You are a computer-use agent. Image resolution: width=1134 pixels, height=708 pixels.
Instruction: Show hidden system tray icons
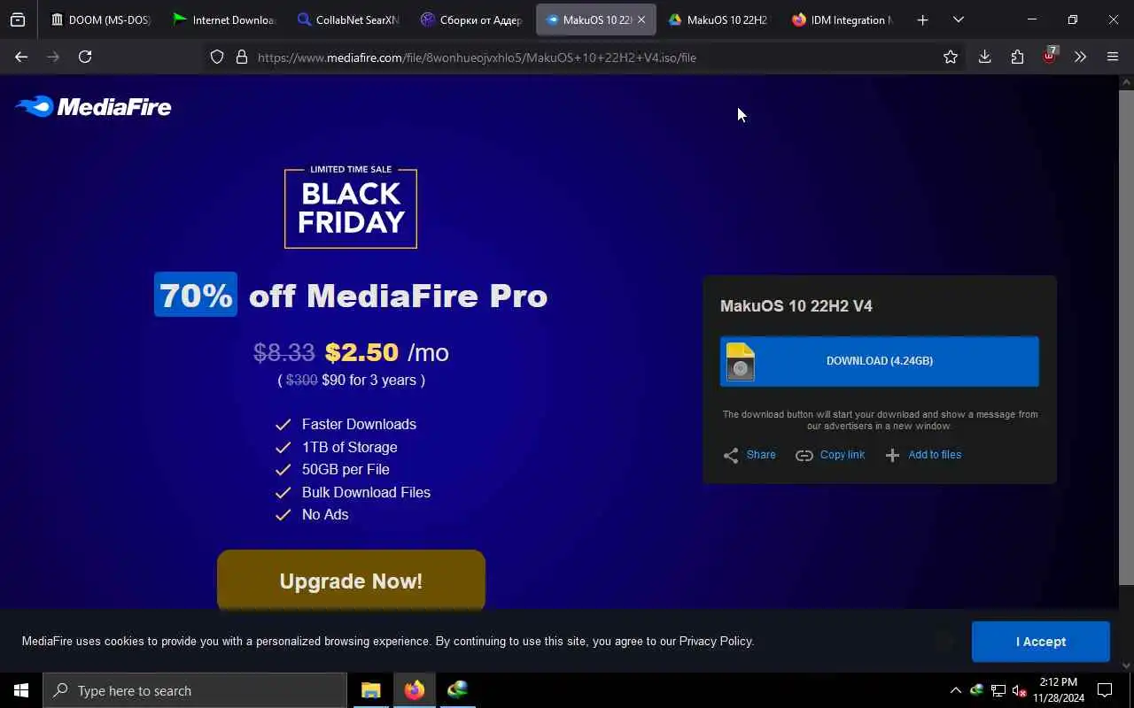click(955, 690)
